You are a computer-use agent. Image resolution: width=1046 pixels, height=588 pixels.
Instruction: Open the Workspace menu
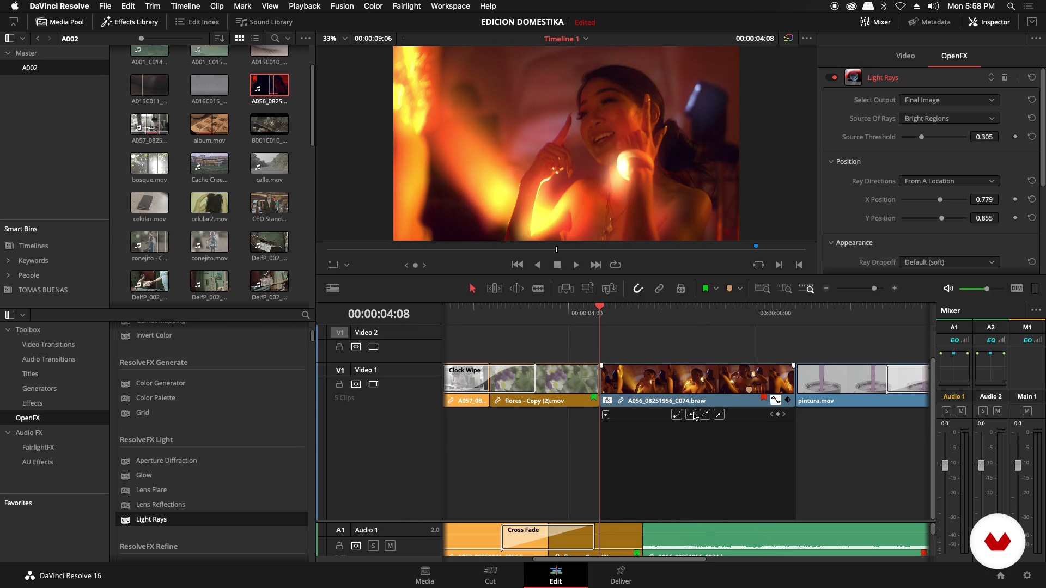(450, 6)
